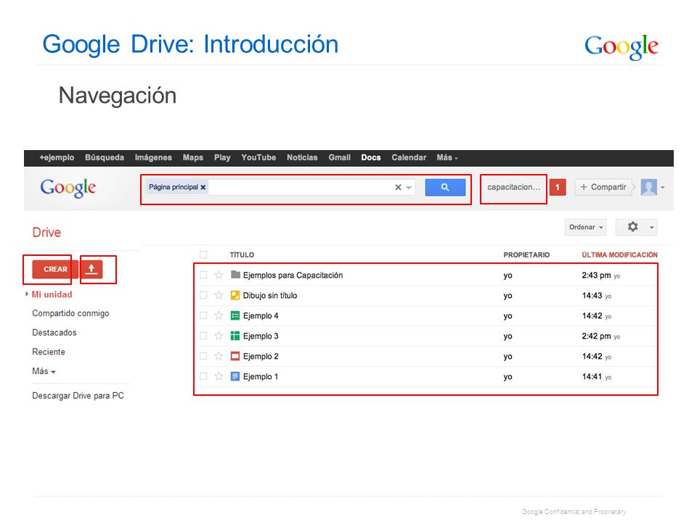Click the upload arrow button
697x522 pixels.
point(91,269)
